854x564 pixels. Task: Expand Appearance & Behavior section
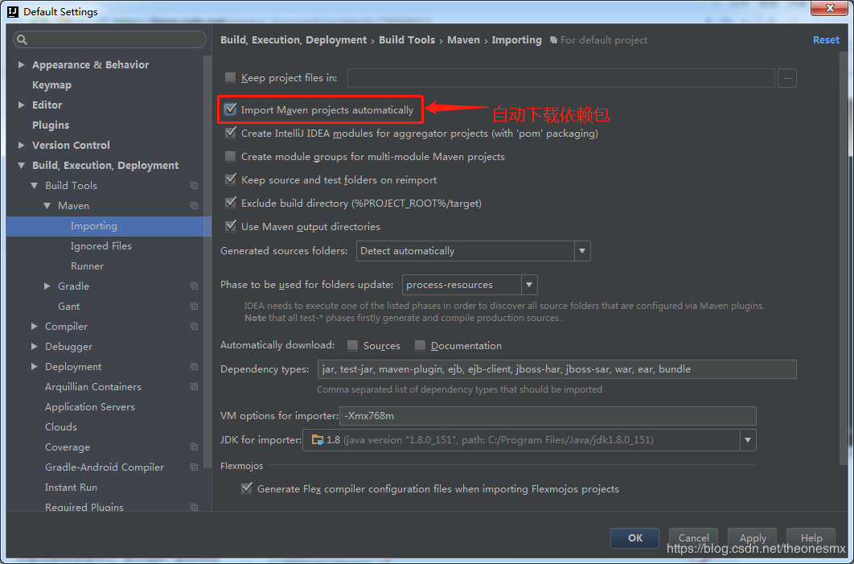(x=21, y=65)
